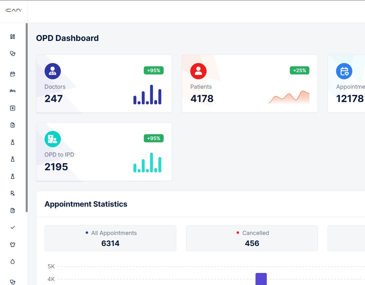Toggle the All Appointments chart legend
This screenshot has width=365, height=285.
(x=110, y=238)
